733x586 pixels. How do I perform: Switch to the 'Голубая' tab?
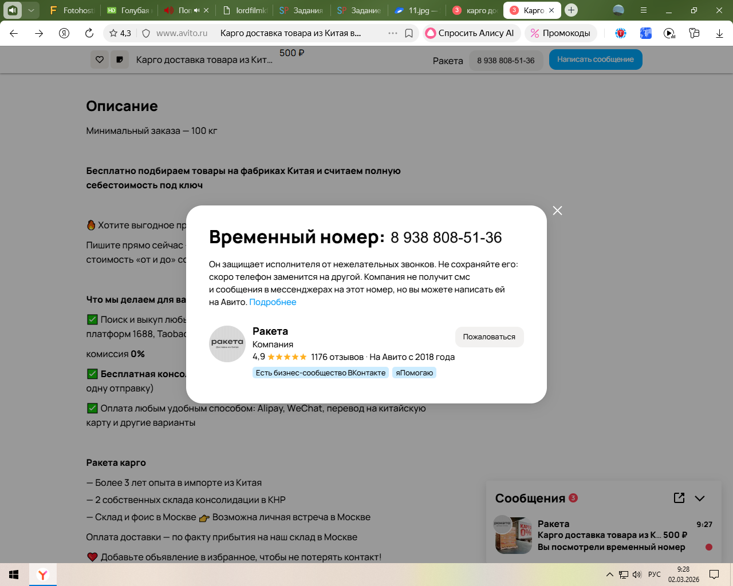[x=129, y=10]
